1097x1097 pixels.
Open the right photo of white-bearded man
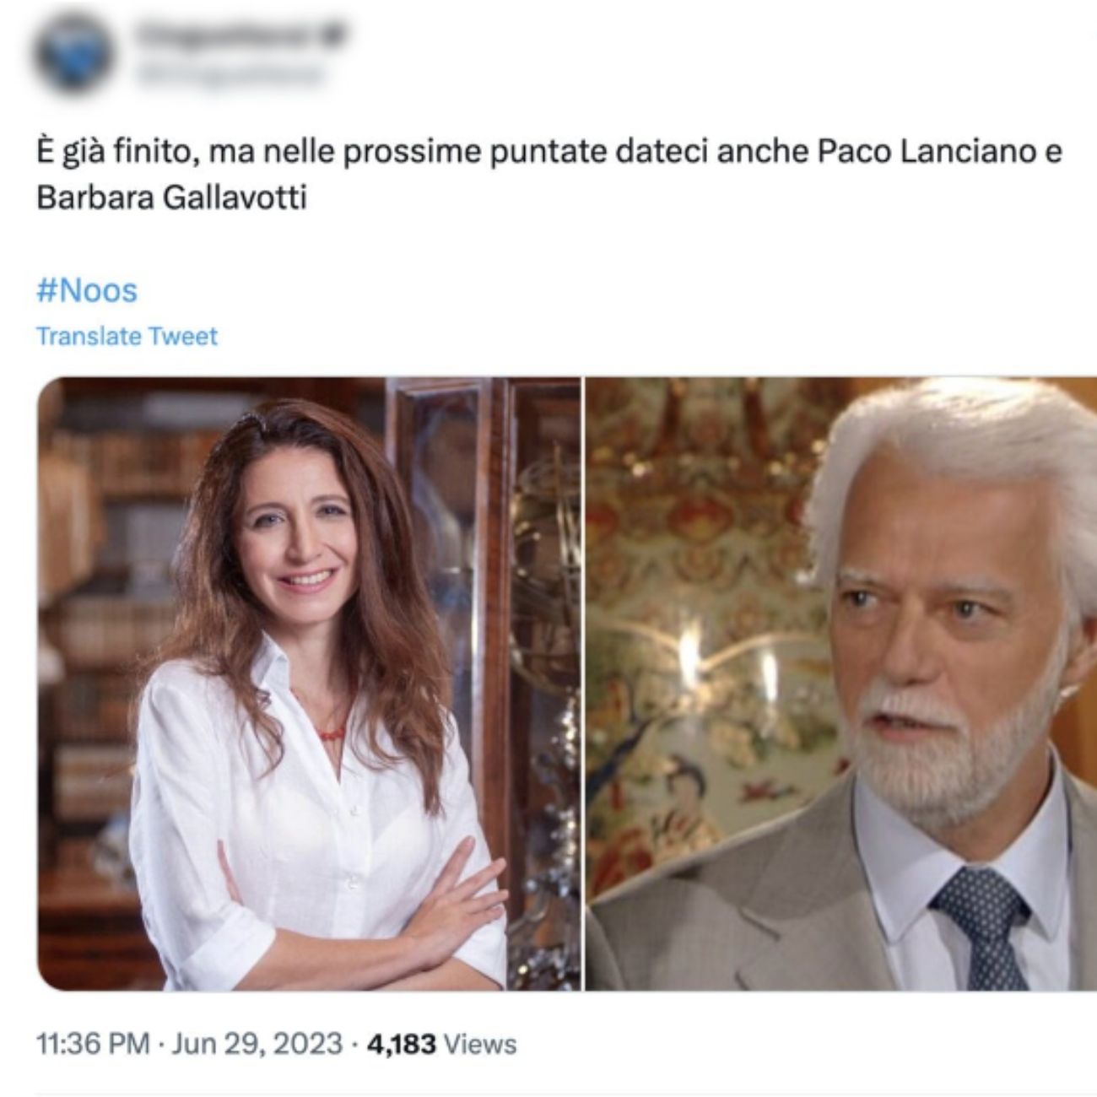click(x=840, y=684)
